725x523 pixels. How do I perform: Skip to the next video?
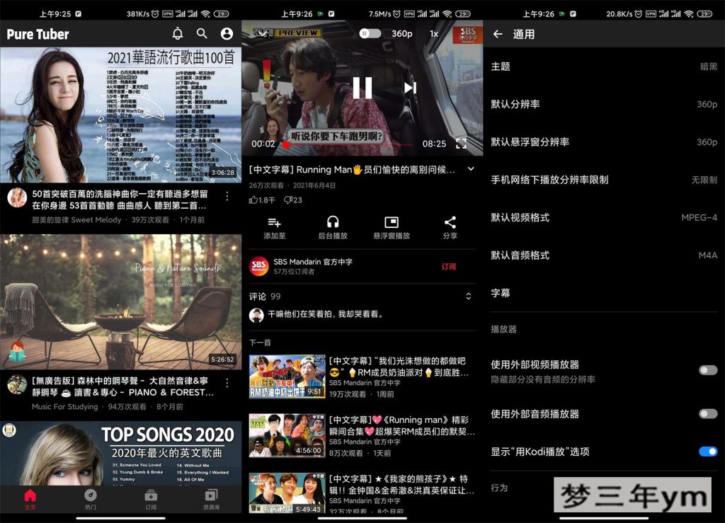410,88
